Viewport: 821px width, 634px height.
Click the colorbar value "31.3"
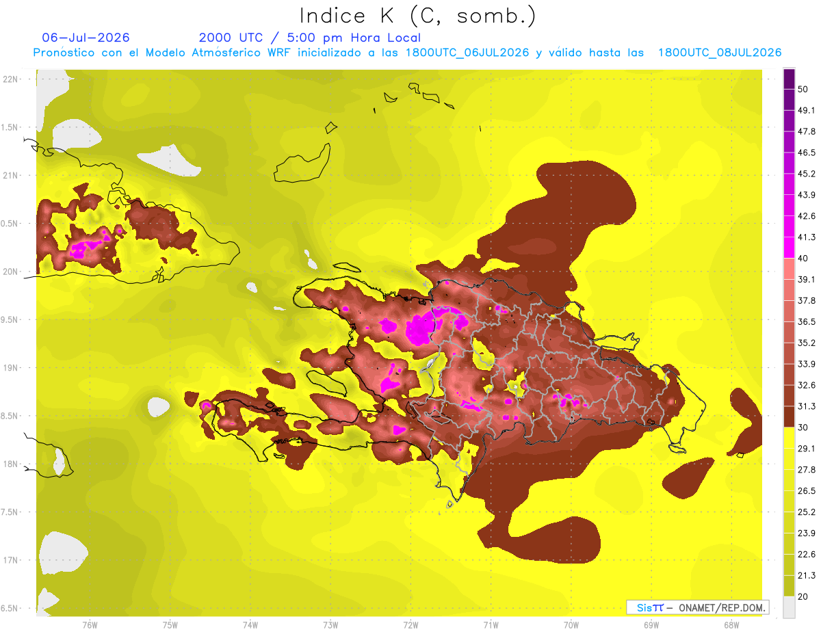coord(806,406)
